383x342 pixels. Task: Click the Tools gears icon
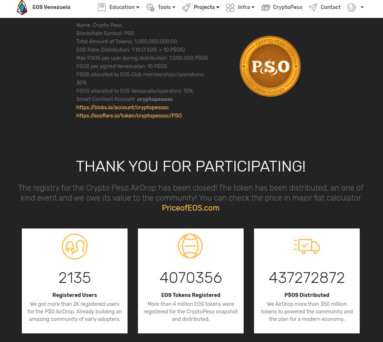[x=150, y=7]
